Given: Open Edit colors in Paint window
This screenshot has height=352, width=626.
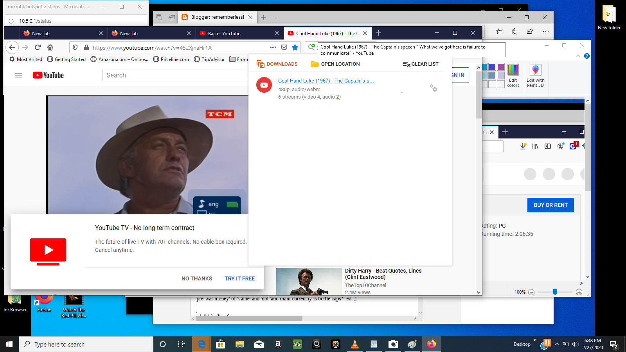Looking at the screenshot, I should (x=513, y=76).
